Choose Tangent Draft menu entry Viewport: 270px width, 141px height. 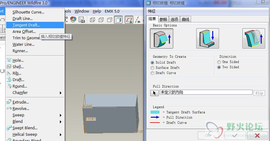(35, 25)
